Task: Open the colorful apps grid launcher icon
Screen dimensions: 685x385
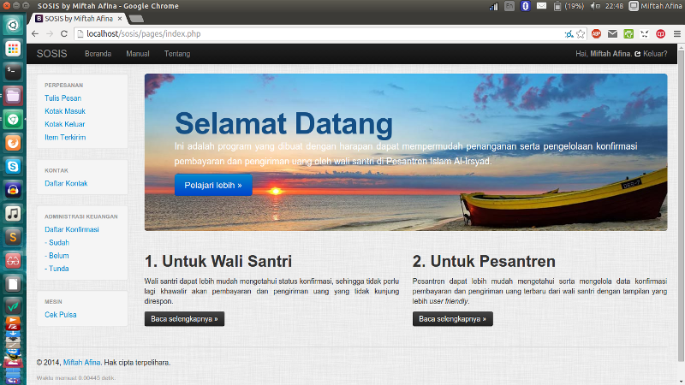Action: click(x=13, y=49)
